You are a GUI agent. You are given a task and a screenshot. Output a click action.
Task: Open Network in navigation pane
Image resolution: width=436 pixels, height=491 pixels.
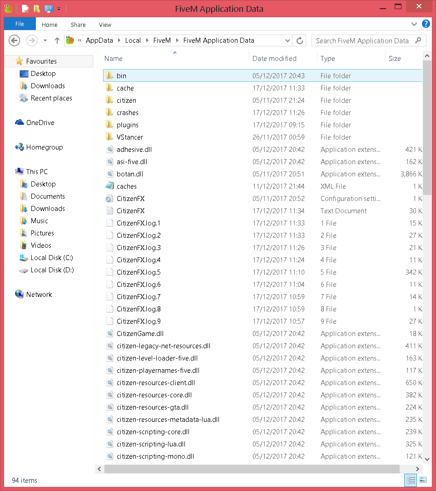click(x=34, y=294)
